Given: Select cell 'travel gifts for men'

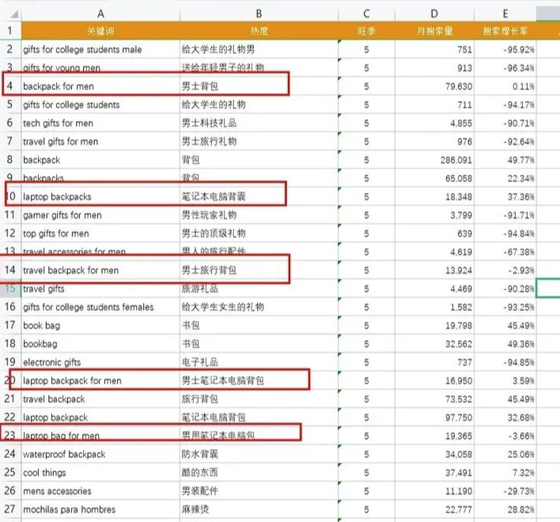Looking at the screenshot, I should [x=100, y=142].
